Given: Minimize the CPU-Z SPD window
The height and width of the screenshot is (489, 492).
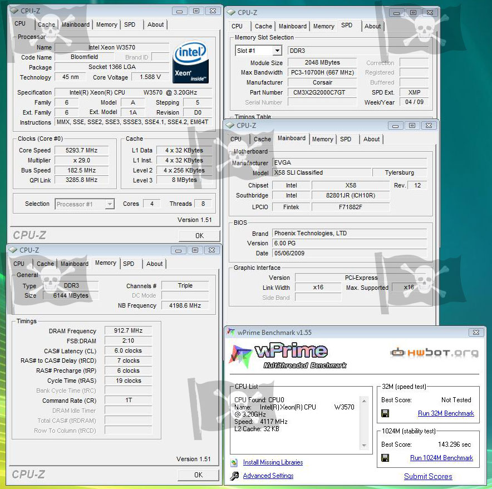Looking at the screenshot, I should pyautogui.click(x=397, y=13).
